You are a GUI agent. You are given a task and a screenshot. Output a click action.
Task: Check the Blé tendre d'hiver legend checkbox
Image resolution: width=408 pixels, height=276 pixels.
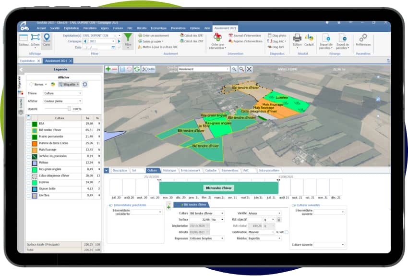tap(29, 130)
